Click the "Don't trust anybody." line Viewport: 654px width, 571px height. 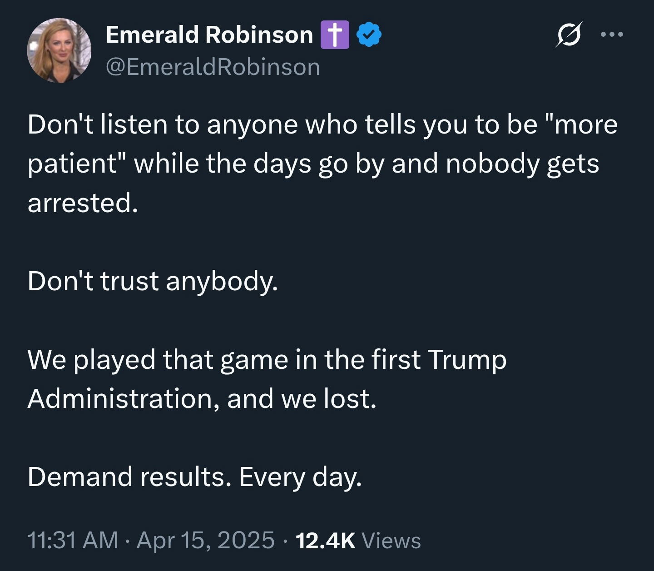[x=153, y=281]
